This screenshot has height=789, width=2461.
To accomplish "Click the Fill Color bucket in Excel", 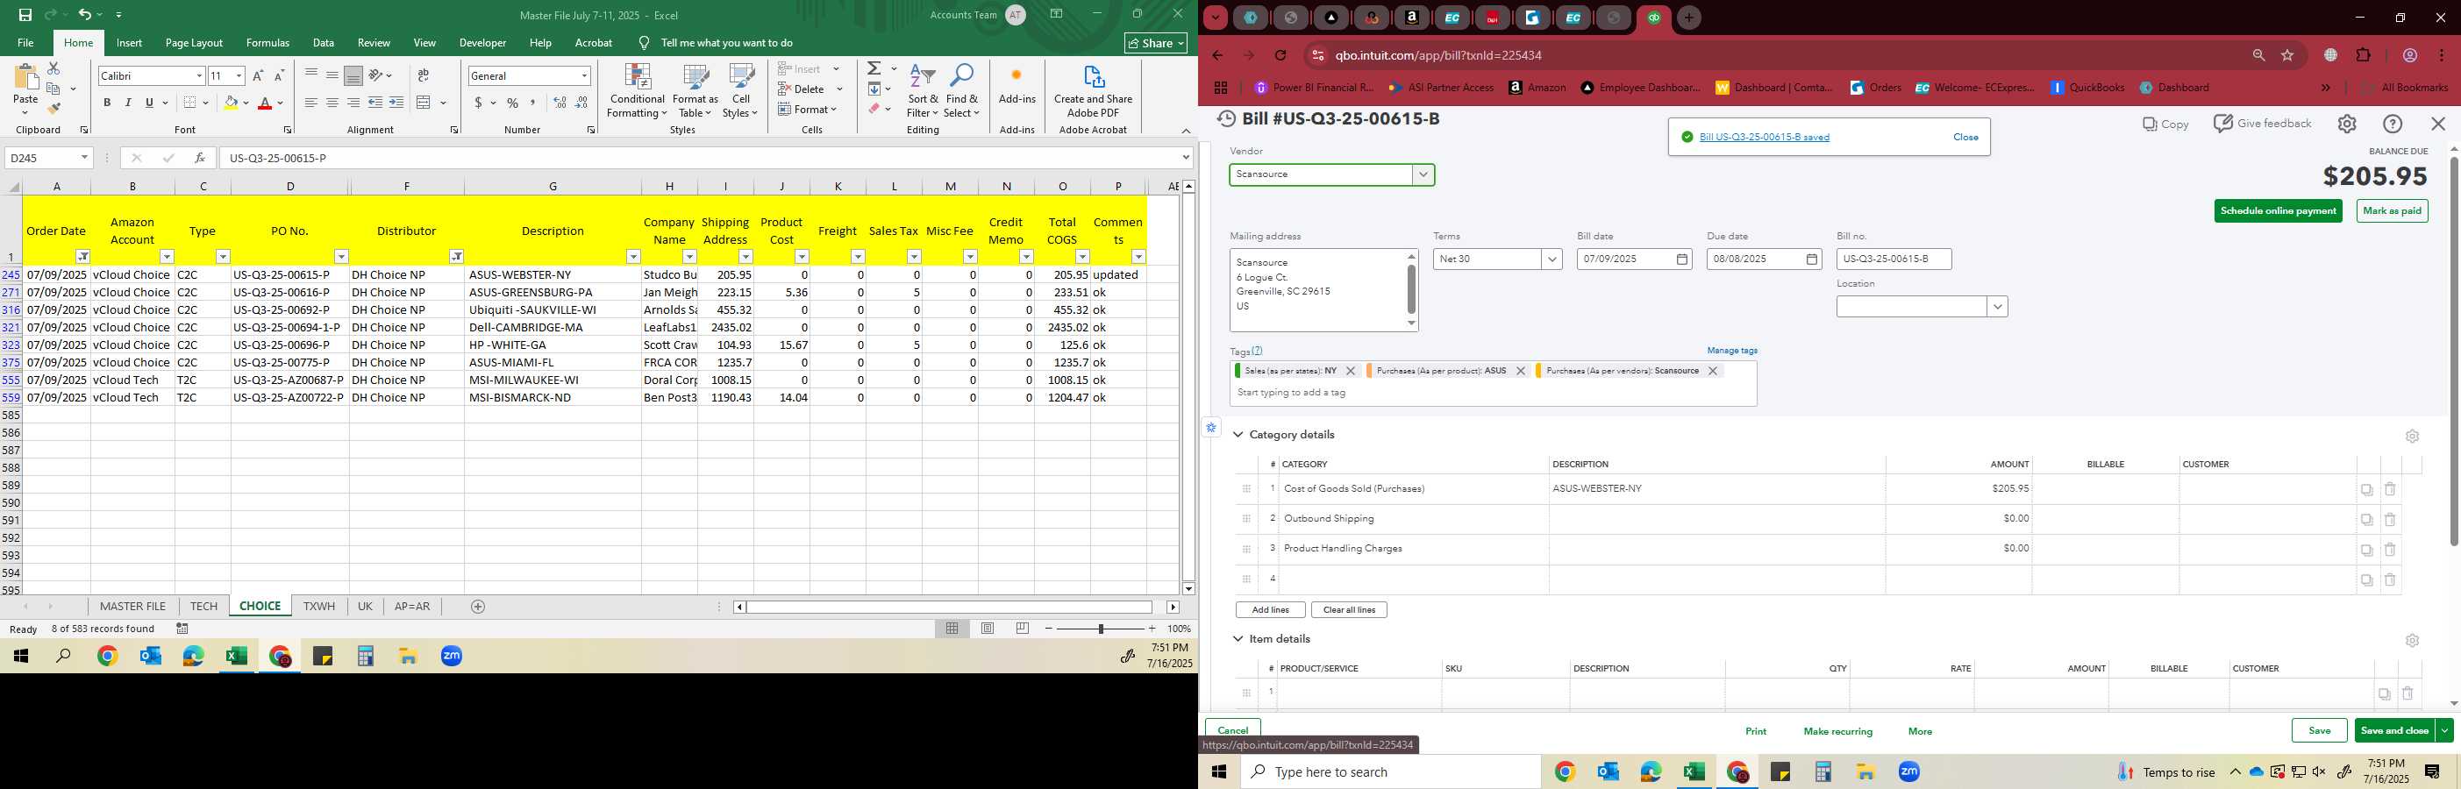I will pos(231,103).
